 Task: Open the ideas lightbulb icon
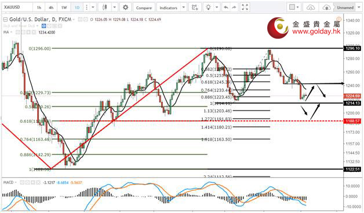[x=208, y=8]
